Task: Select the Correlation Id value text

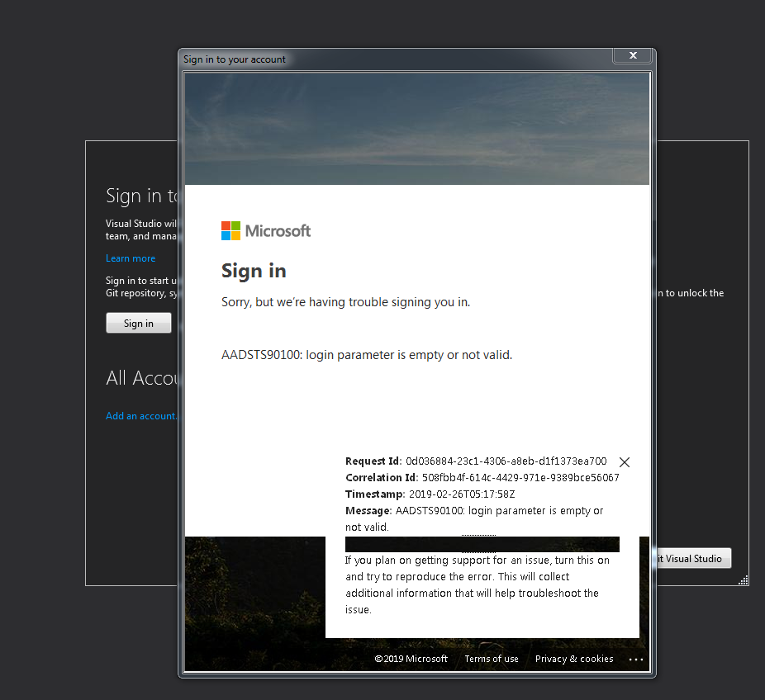Action: pyautogui.click(x=520, y=478)
